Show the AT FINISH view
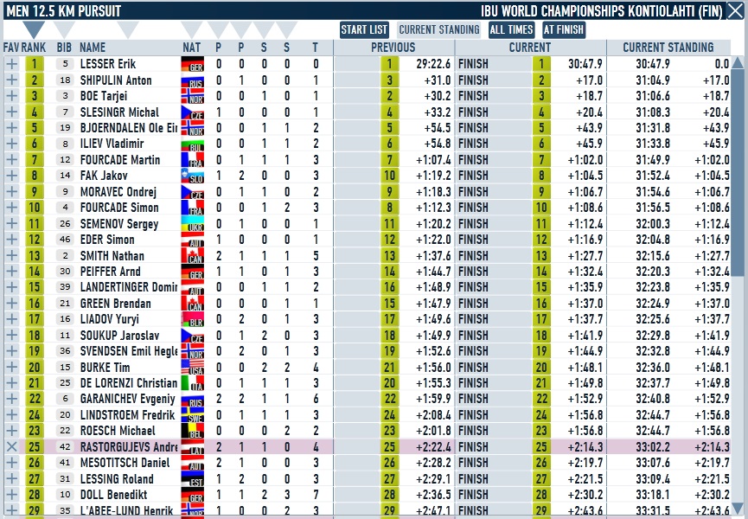 coord(564,30)
